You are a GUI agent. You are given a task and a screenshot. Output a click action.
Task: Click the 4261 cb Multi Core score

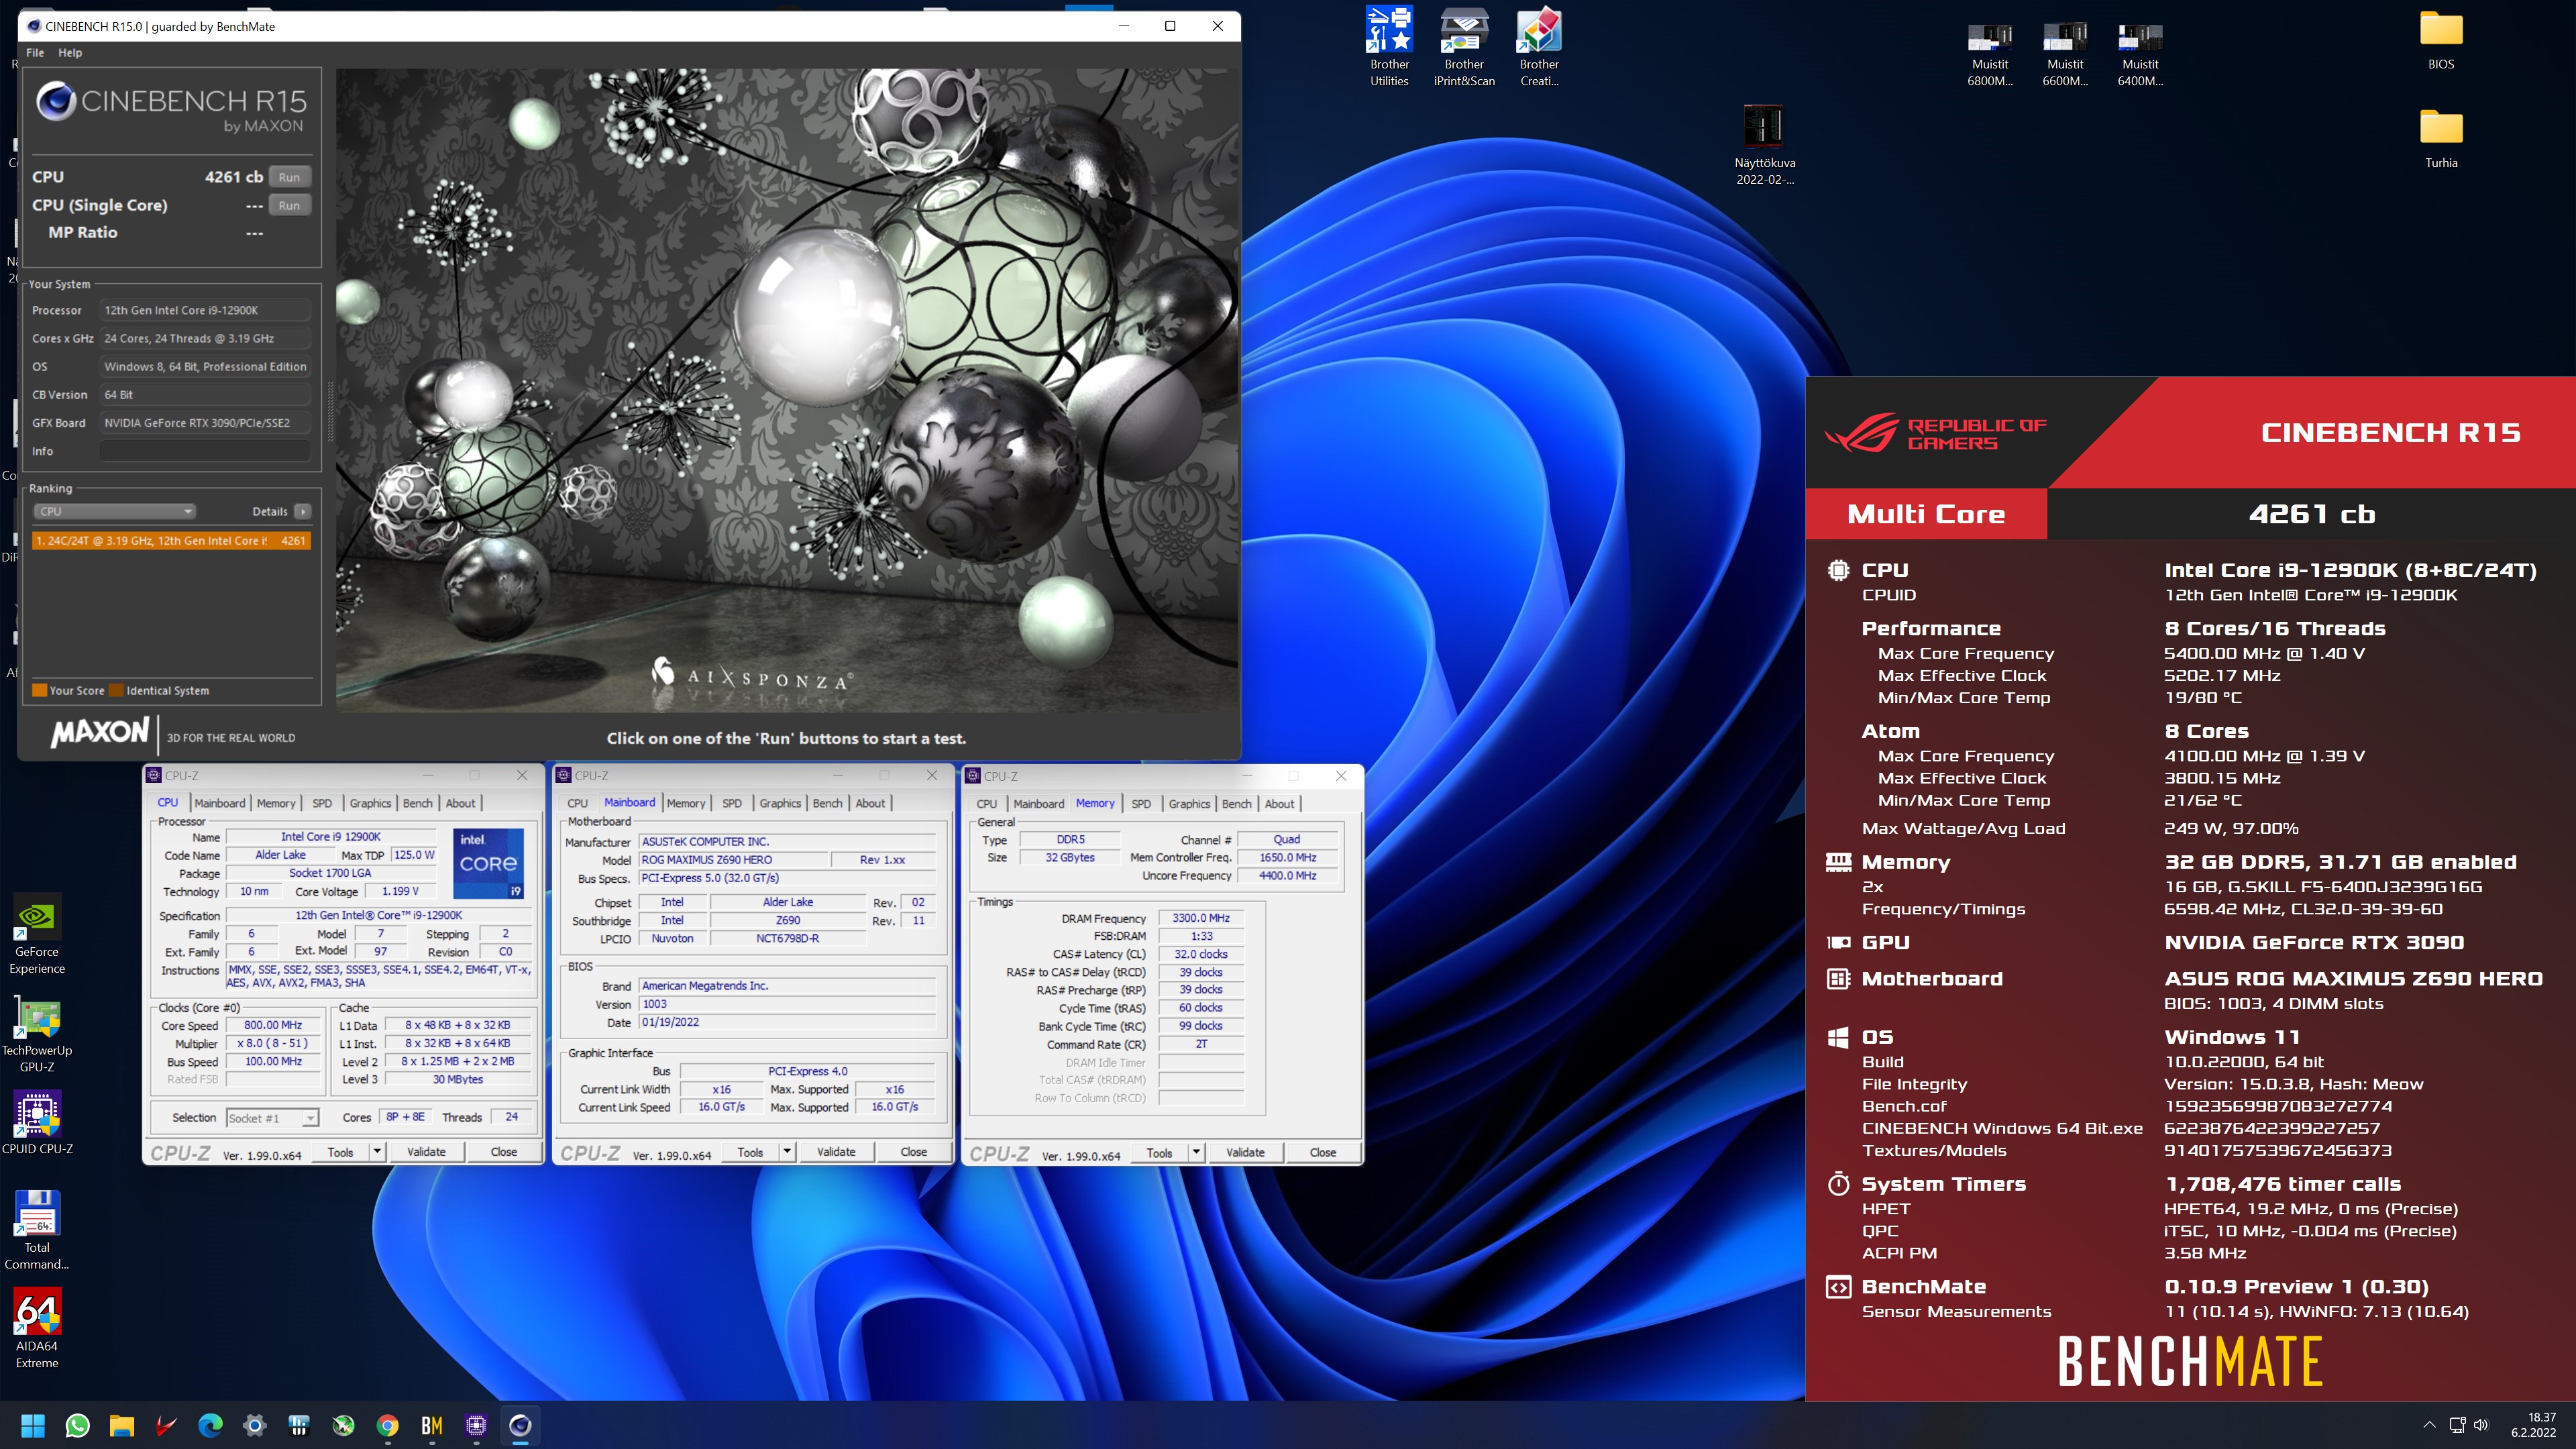coord(2312,514)
